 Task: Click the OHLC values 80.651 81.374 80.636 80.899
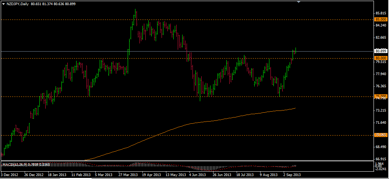[53, 4]
